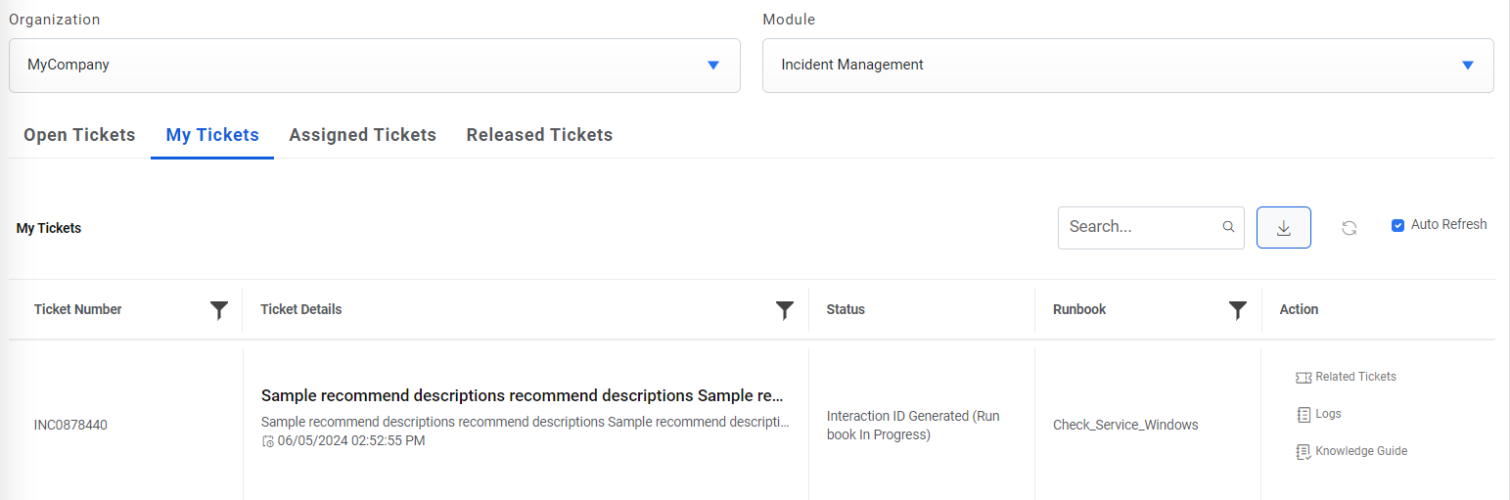Viewport: 1510px width, 500px height.
Task: Select the My Tickets tab
Action: click(x=212, y=135)
